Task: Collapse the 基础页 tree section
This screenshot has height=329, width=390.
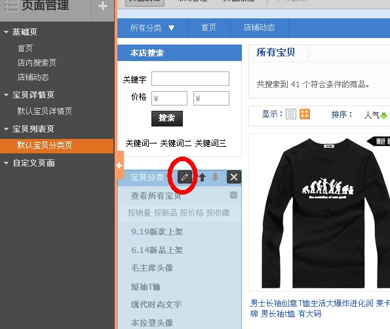Action: tap(6, 32)
